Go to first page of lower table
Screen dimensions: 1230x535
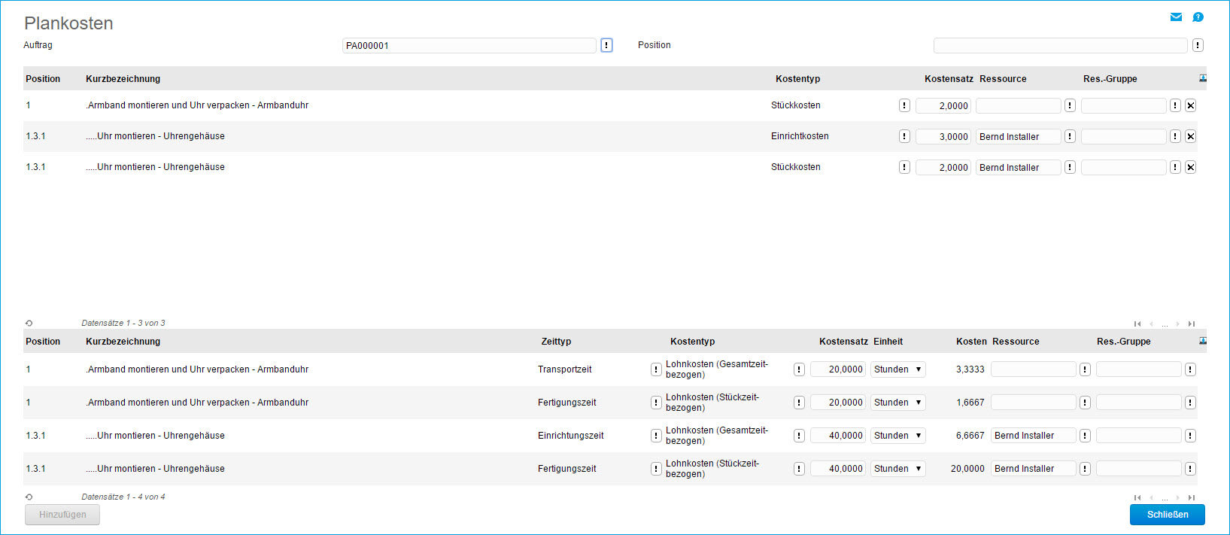1137,497
